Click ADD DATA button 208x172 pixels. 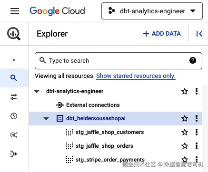[162, 34]
